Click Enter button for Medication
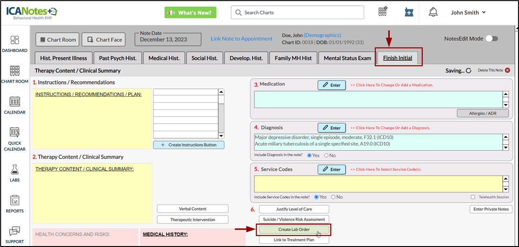 [x=332, y=85]
